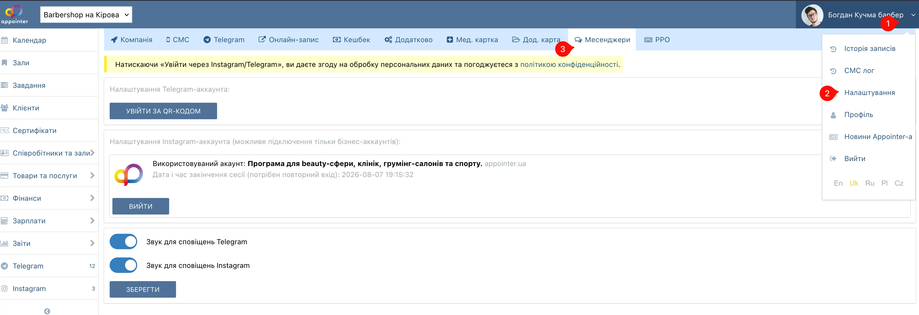
Task: Click the Фінанси money icon
Action: pyautogui.click(x=5, y=198)
